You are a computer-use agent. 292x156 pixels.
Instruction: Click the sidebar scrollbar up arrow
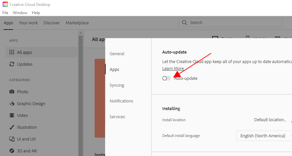(80, 33)
